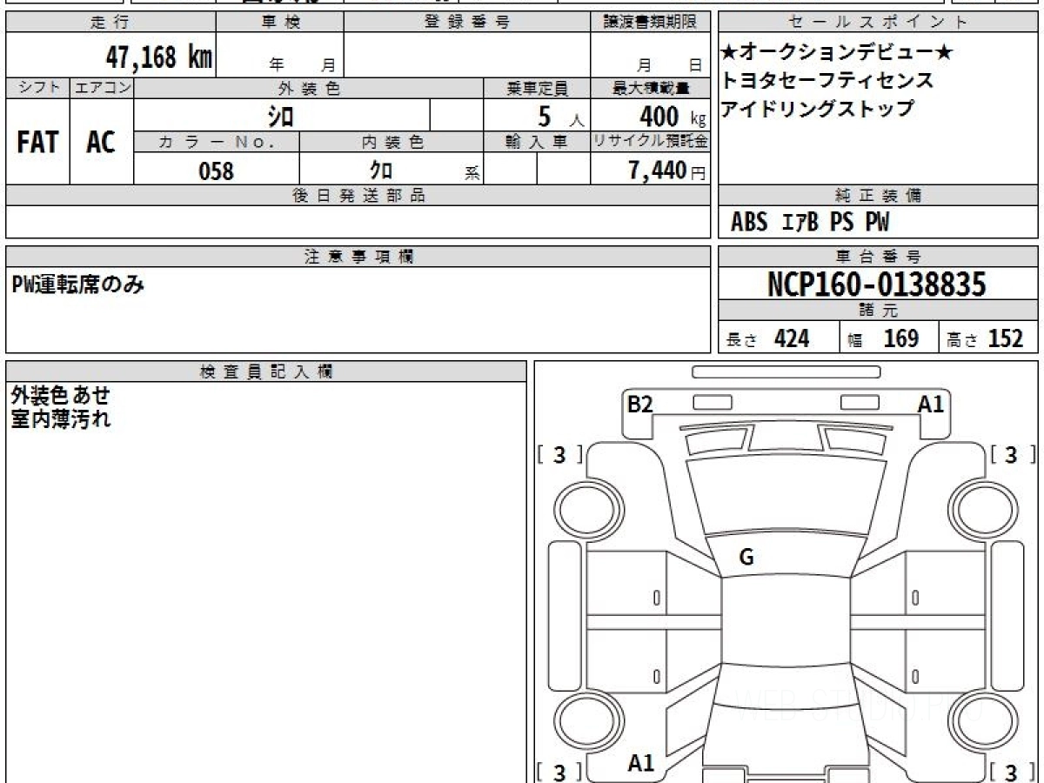The width and height of the screenshot is (1044, 783).
Task: Select the トヨタセーフティセンス text
Action: pos(826,81)
